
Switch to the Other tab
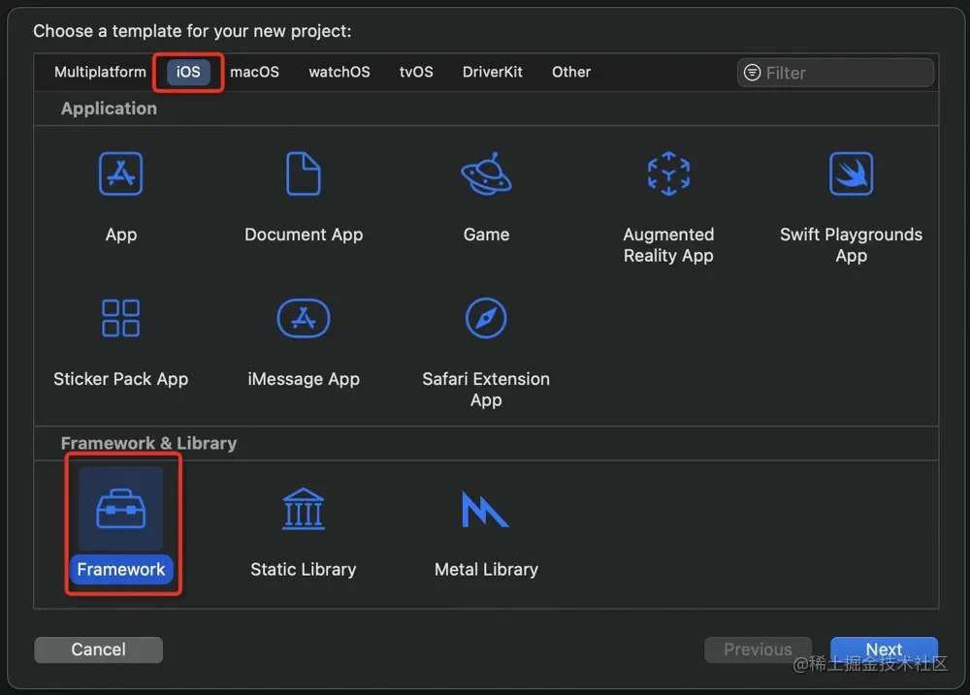coord(571,72)
